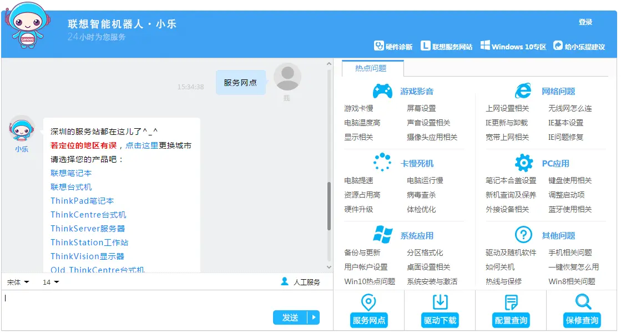
Task: Open the 宋体 font dropdown
Action: [x=18, y=282]
